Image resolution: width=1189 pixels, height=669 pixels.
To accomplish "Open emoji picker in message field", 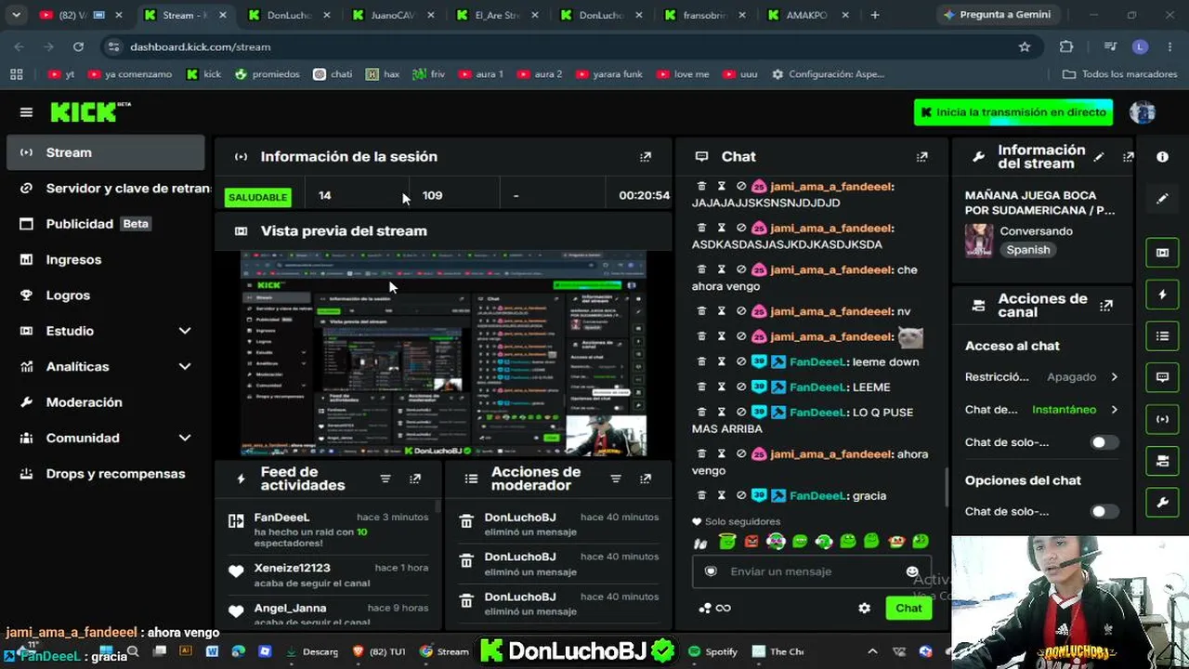I will click(x=912, y=571).
